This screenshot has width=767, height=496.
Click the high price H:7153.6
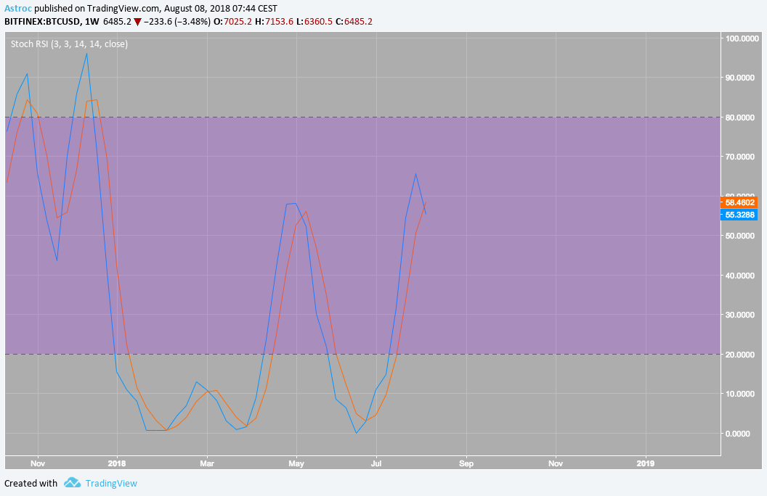[275, 22]
